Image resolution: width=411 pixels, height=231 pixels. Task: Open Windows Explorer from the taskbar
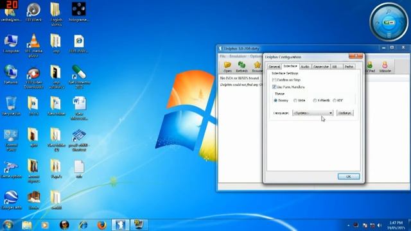point(27,225)
